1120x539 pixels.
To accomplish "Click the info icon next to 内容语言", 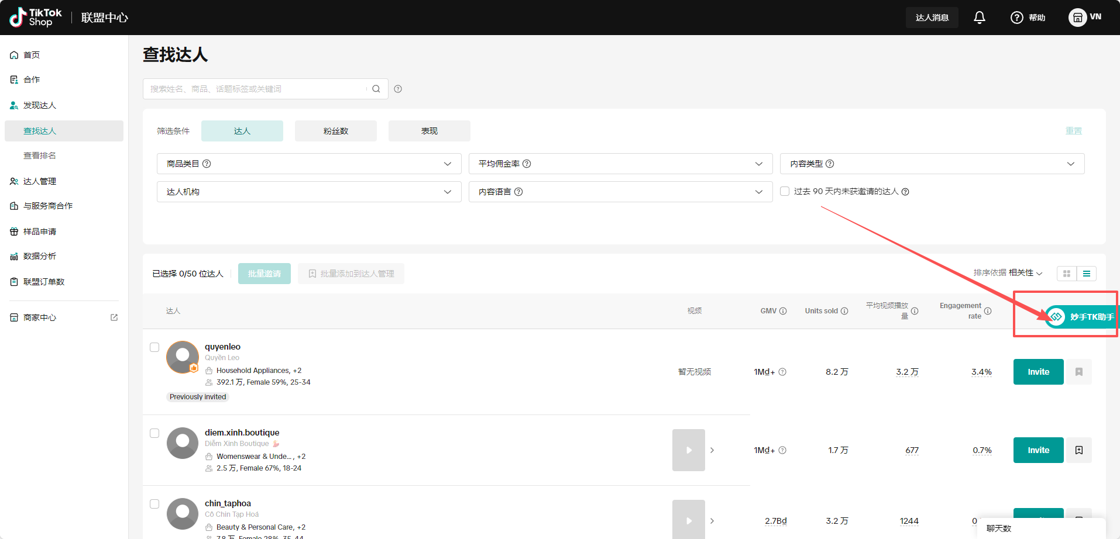I will pos(518,192).
